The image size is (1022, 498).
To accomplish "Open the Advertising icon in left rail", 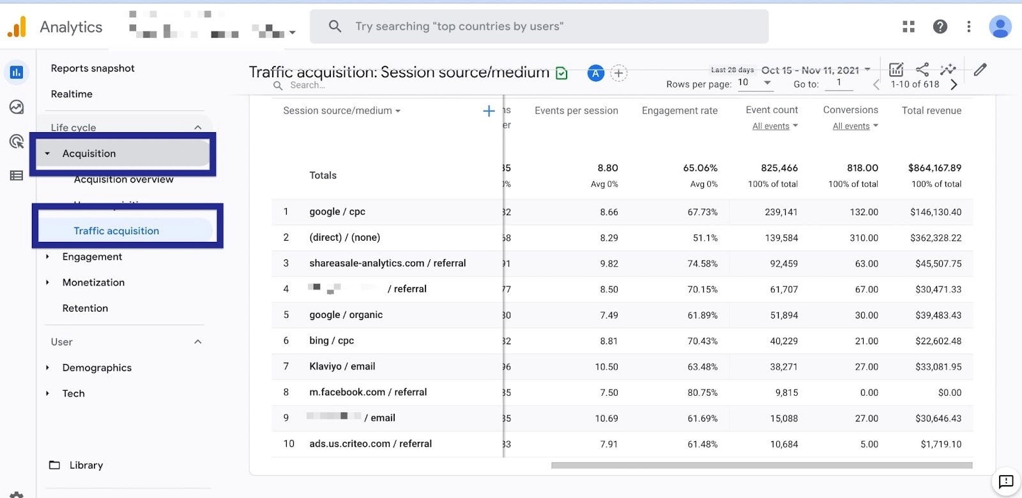I will click(17, 141).
